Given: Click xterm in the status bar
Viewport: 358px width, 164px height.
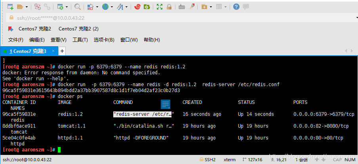Looking at the screenshot, I should (229, 160).
